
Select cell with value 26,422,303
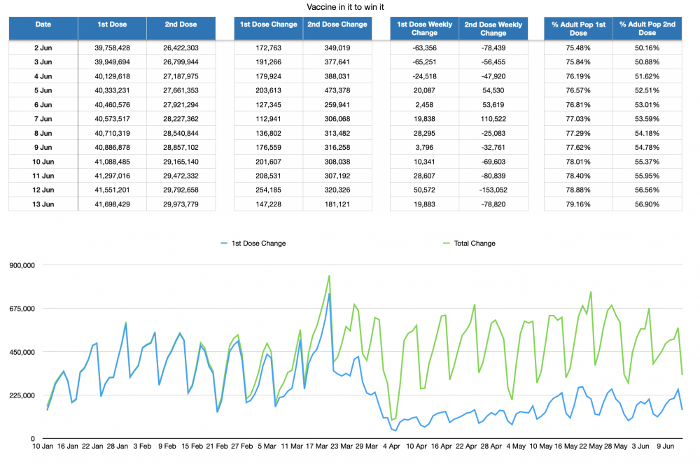(181, 48)
